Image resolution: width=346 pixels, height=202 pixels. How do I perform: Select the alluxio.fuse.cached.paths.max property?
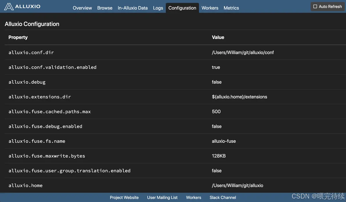[x=50, y=112]
